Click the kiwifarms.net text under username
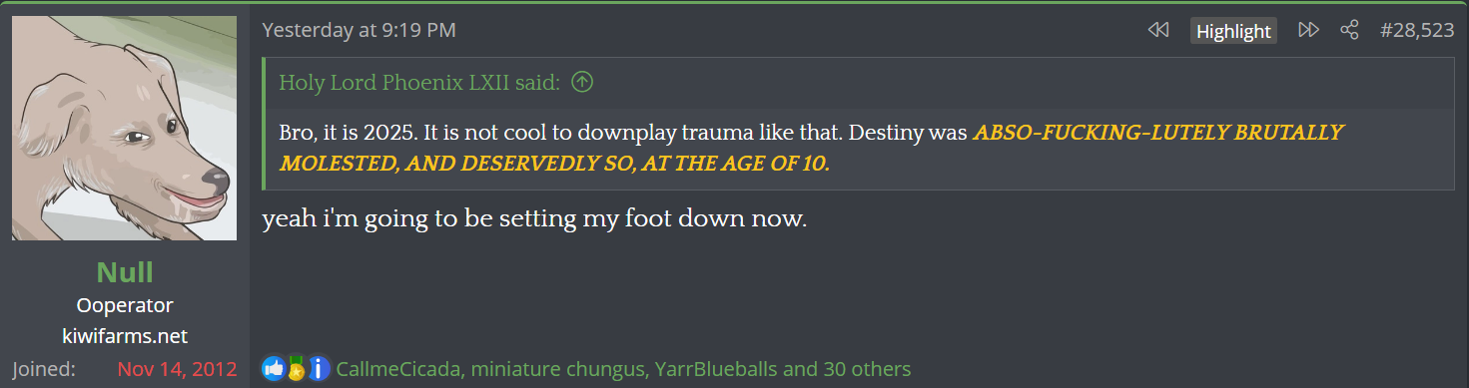The height and width of the screenshot is (388, 1469). click(125, 336)
